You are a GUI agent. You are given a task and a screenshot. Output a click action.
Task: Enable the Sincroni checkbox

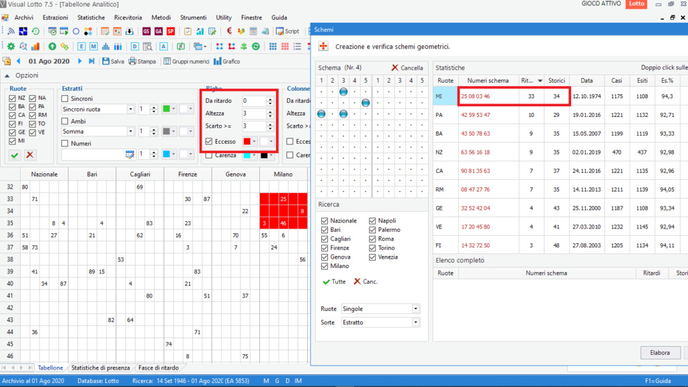tap(65, 99)
